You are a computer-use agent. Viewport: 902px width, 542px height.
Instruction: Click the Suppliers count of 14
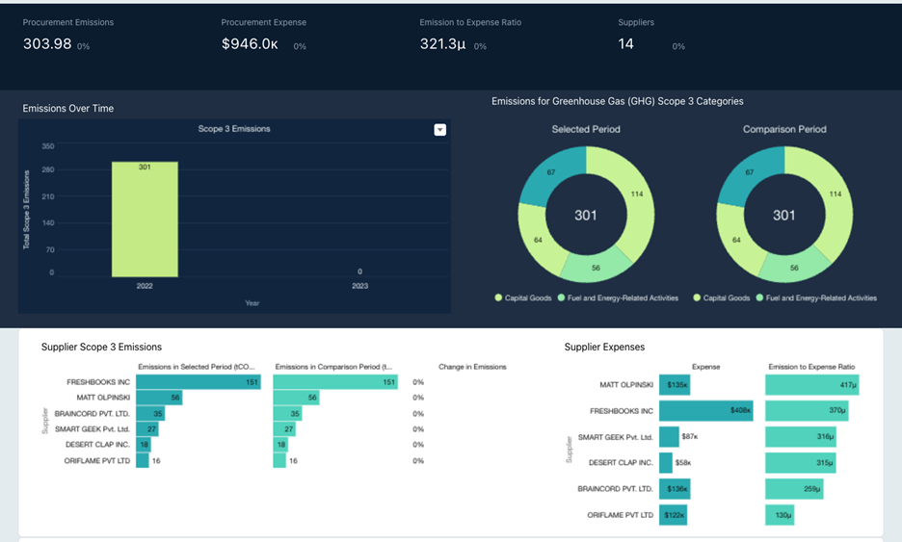tap(625, 43)
